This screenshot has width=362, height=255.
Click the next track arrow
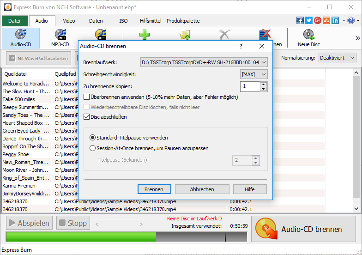click(x=141, y=224)
